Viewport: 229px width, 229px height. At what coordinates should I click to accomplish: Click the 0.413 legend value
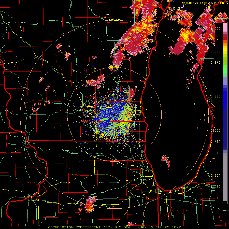pos(216,153)
